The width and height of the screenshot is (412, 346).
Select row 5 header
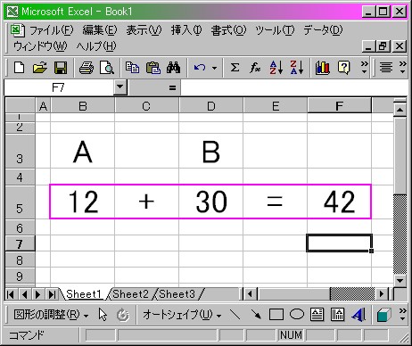20,202
